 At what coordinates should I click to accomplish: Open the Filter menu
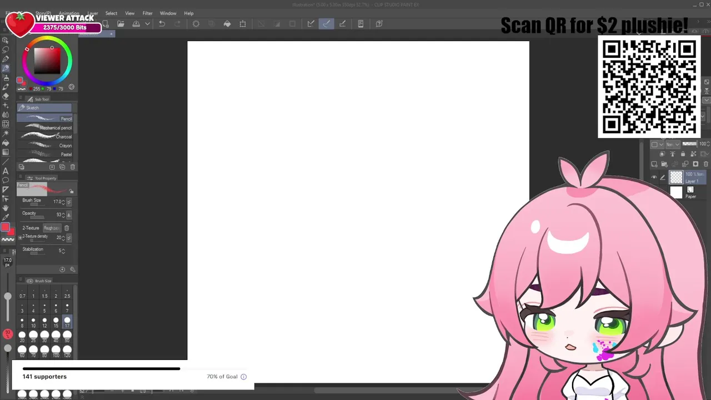[x=147, y=13]
